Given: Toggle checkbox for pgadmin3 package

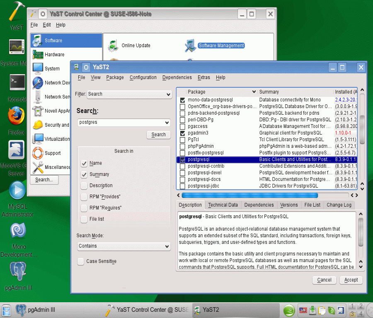Looking at the screenshot, I should click(182, 133).
